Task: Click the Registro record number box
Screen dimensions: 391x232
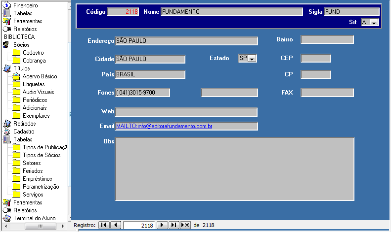Action: tap(139, 225)
